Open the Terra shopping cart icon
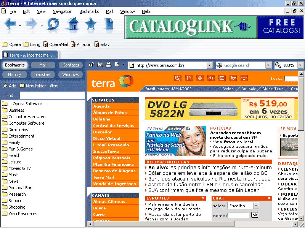Image resolution: width=305 pixels, height=228 pixels. [x=233, y=78]
